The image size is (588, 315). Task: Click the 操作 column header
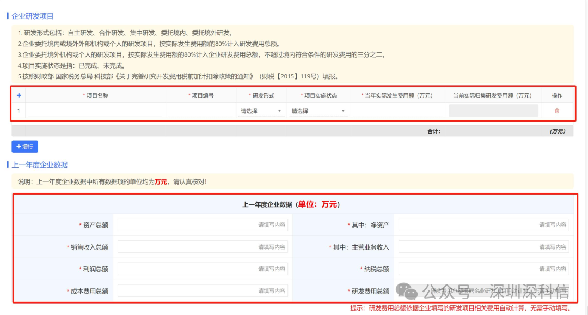(557, 96)
